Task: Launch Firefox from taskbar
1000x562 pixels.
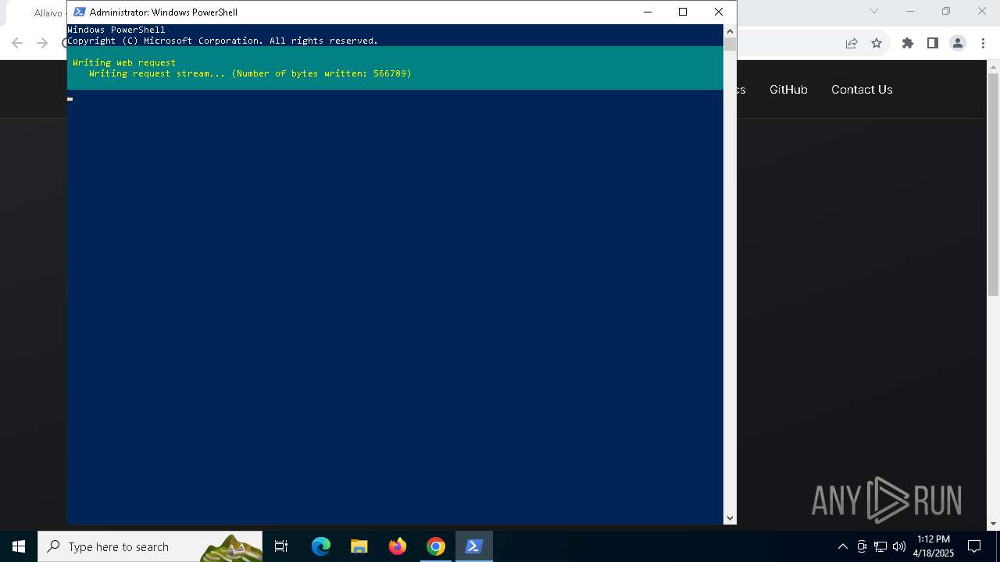Action: coord(398,546)
